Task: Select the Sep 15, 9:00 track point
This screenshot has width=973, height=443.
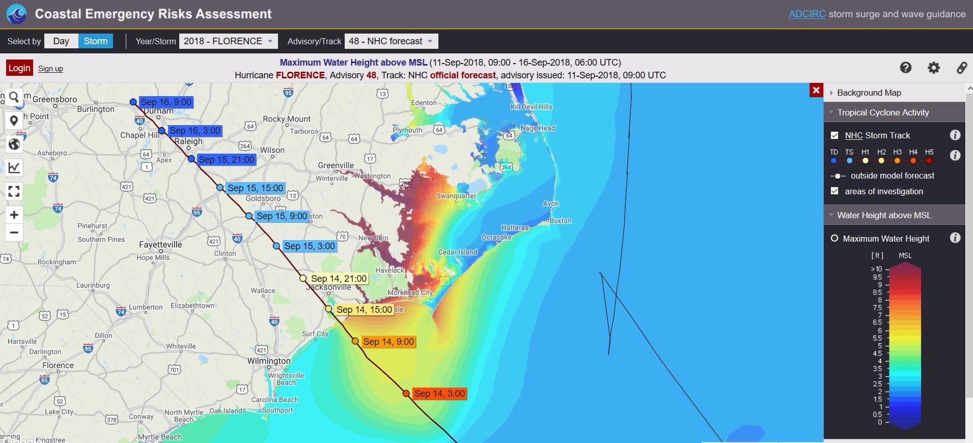Action: (249, 216)
